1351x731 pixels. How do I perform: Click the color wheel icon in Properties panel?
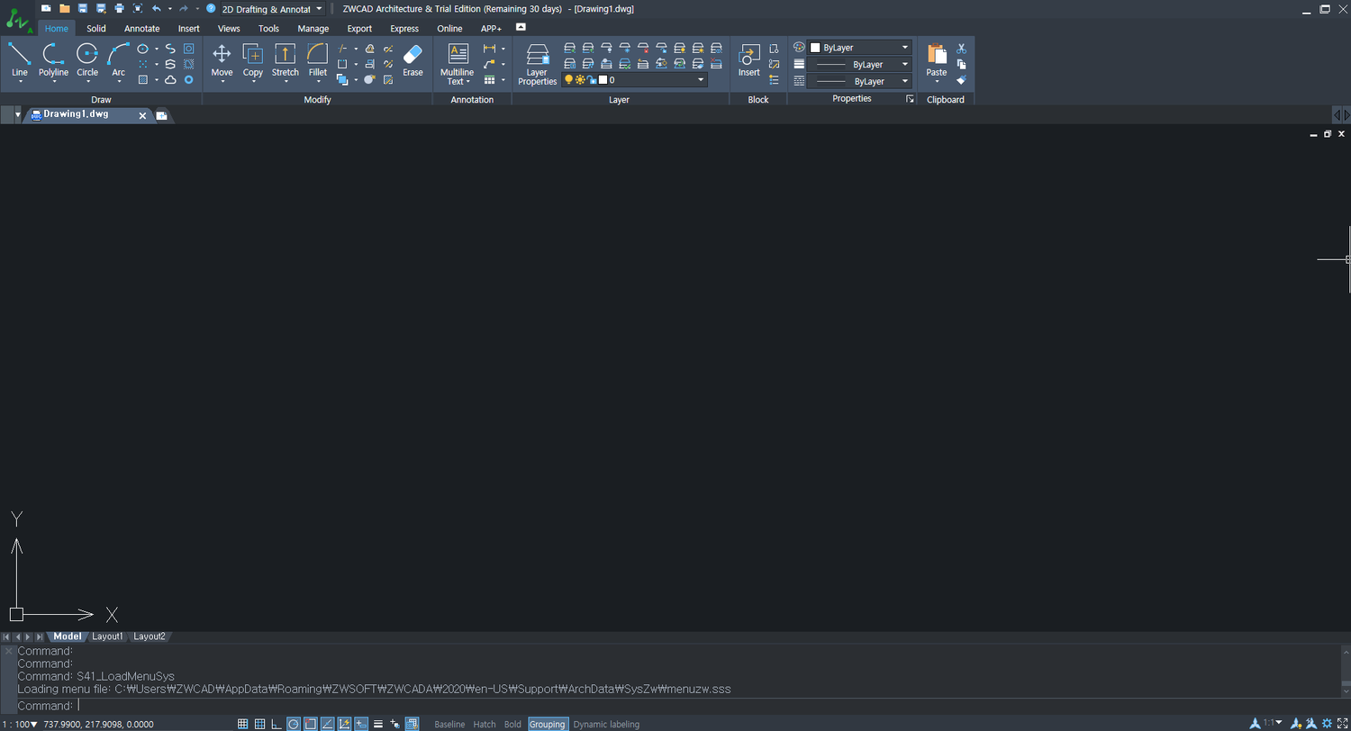799,48
